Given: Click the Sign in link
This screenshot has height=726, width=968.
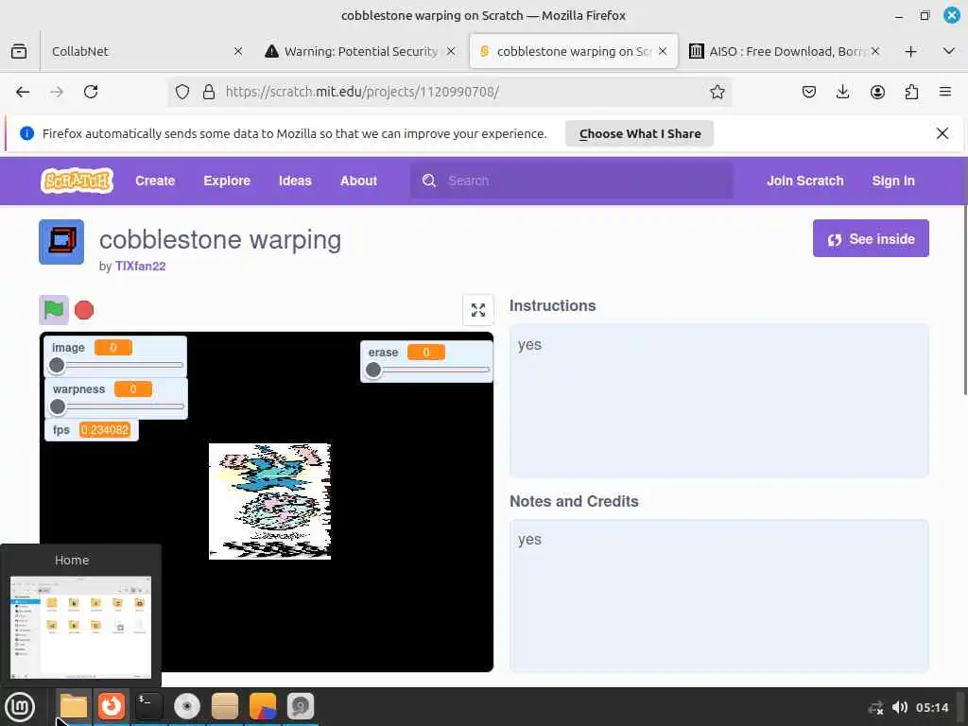Looking at the screenshot, I should [x=892, y=181].
